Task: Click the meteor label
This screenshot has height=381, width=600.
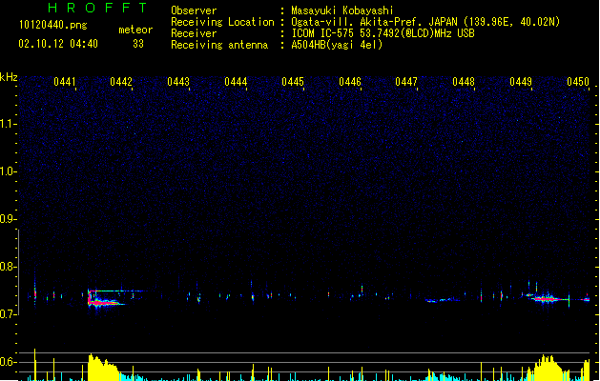Action: click(x=135, y=30)
